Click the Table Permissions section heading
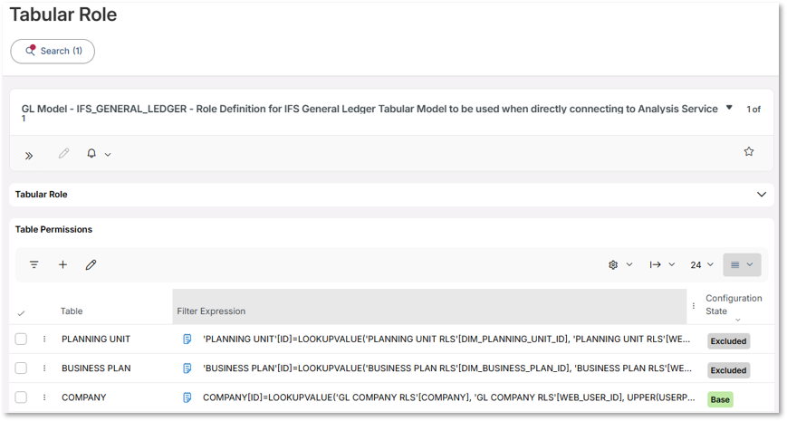This screenshot has height=421, width=787. click(x=53, y=229)
